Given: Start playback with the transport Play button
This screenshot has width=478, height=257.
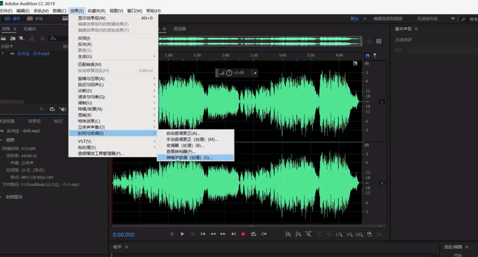Looking at the screenshot, I should click(x=182, y=234).
